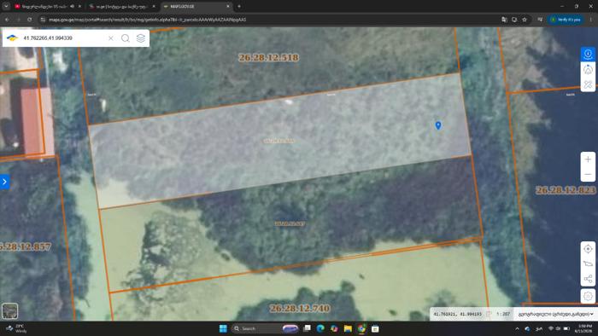Edit the coordinates search field
The image size is (598, 336).
(63, 38)
